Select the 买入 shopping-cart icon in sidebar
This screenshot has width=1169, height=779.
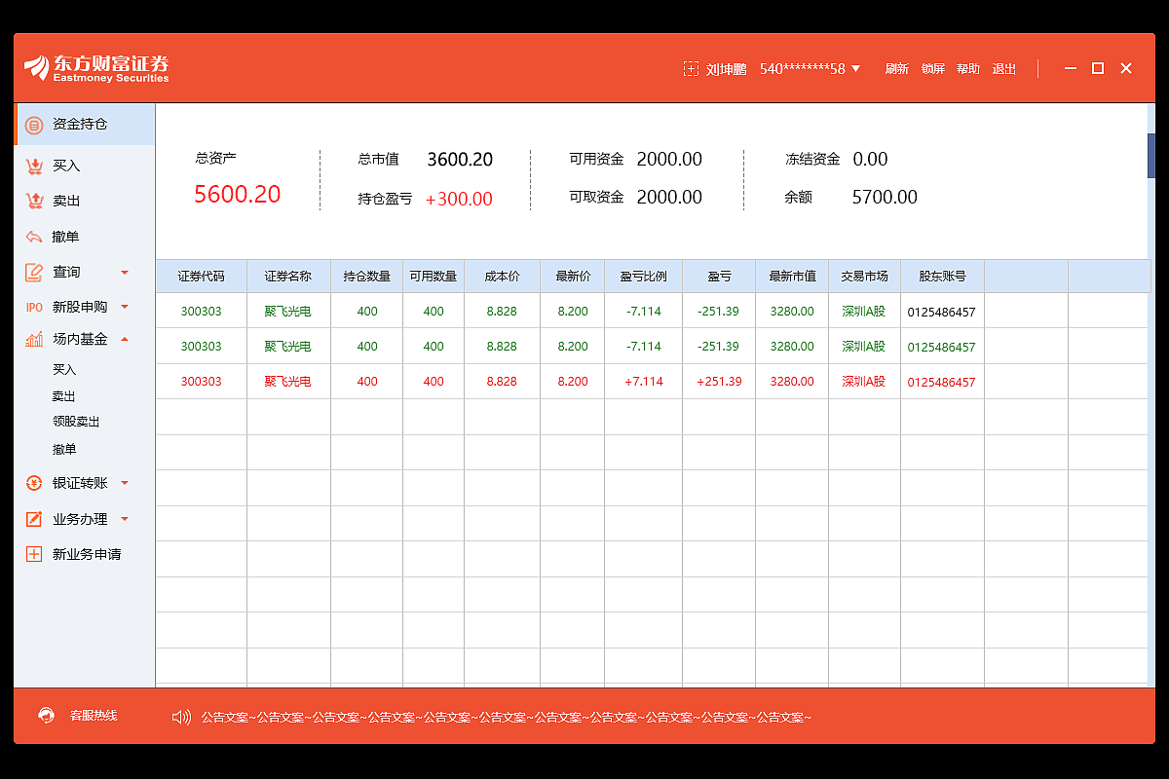pyautogui.click(x=32, y=166)
